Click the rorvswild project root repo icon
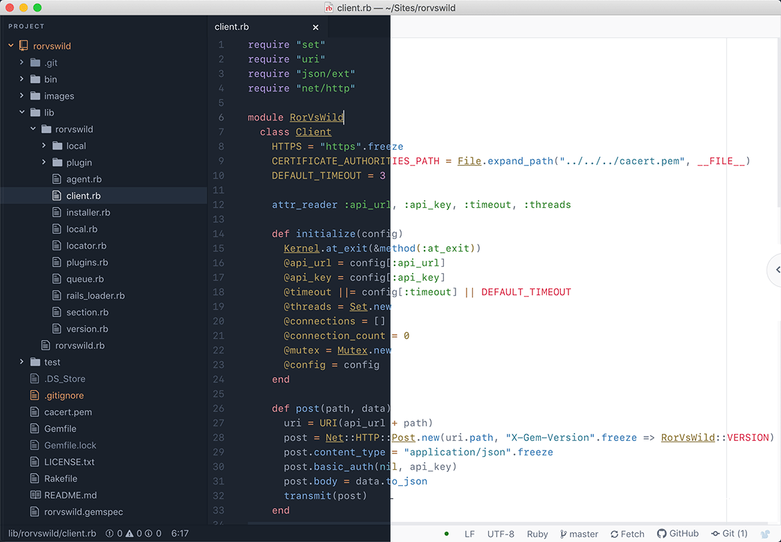This screenshot has height=542, width=781. click(24, 46)
